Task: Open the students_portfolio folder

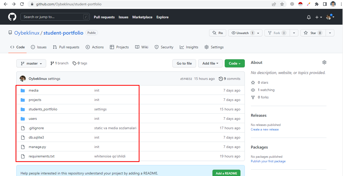Action: (43, 109)
